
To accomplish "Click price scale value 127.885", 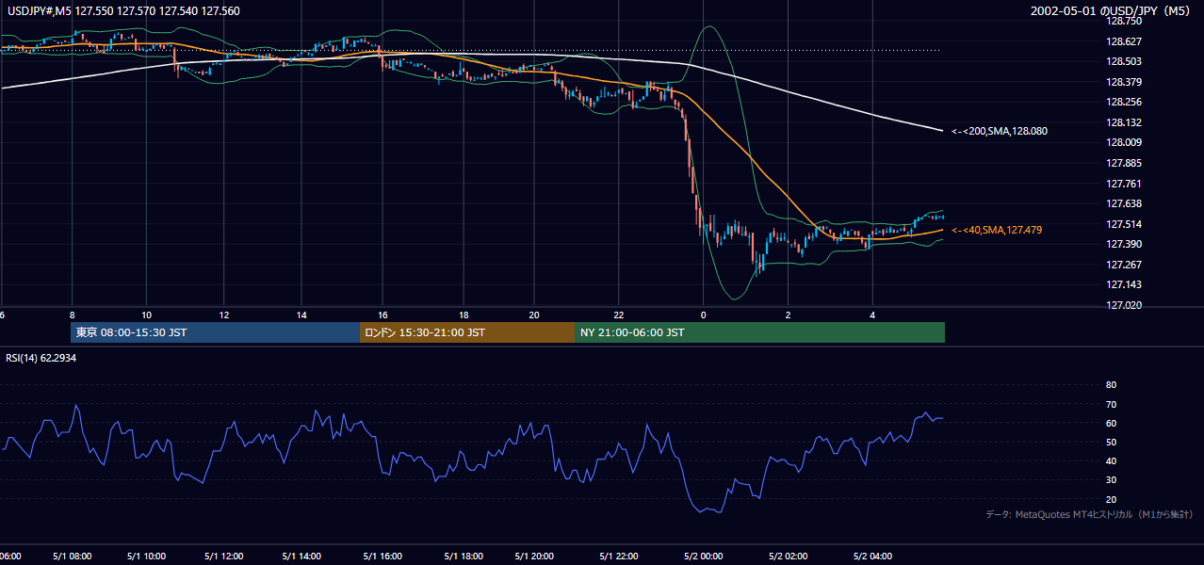I will 1124,163.
